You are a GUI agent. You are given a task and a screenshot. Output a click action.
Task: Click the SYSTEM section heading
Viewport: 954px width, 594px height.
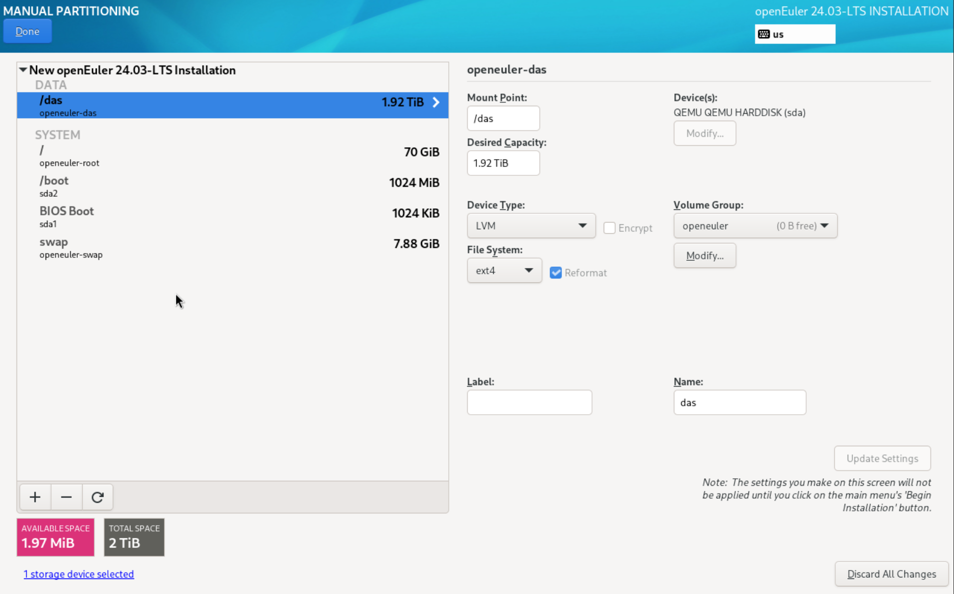(x=58, y=135)
